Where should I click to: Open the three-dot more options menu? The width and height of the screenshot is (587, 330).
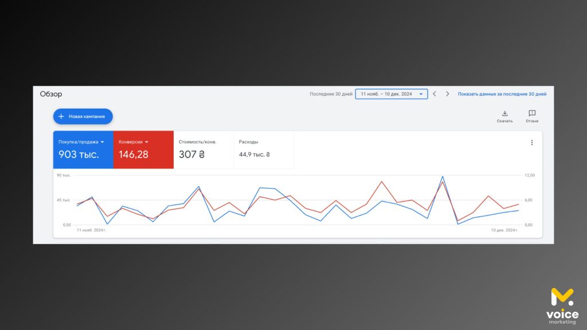coord(531,143)
